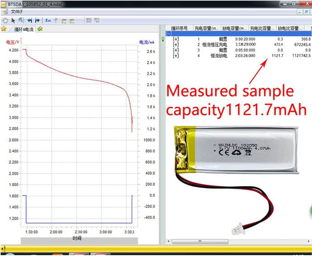The height and width of the screenshot is (256, 312).
Task: Click the inner window restore button
Action: pos(306,12)
